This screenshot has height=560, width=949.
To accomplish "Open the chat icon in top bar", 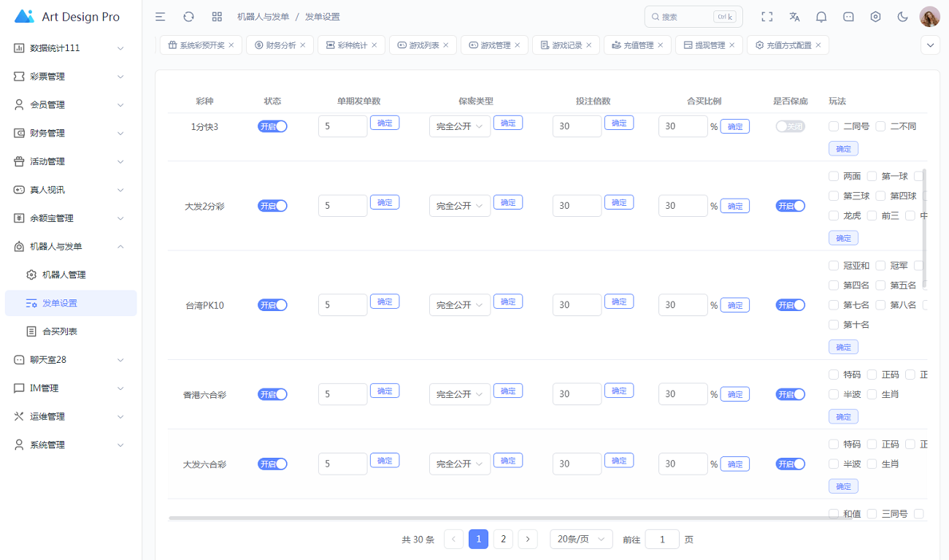I will (x=848, y=17).
